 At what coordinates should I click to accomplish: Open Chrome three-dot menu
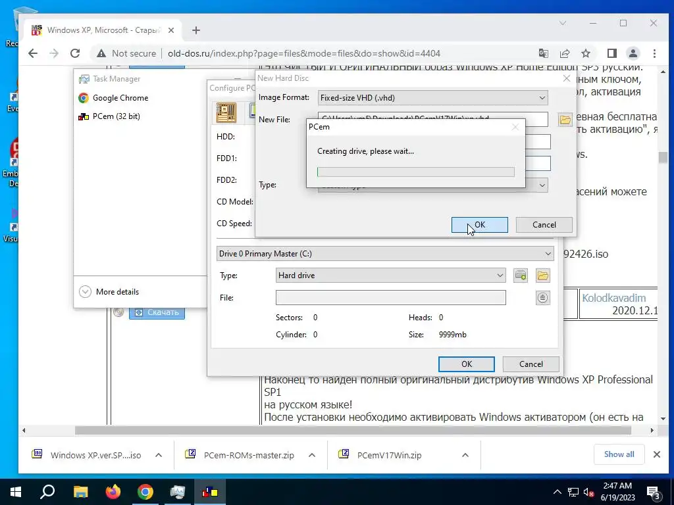pyautogui.click(x=654, y=53)
